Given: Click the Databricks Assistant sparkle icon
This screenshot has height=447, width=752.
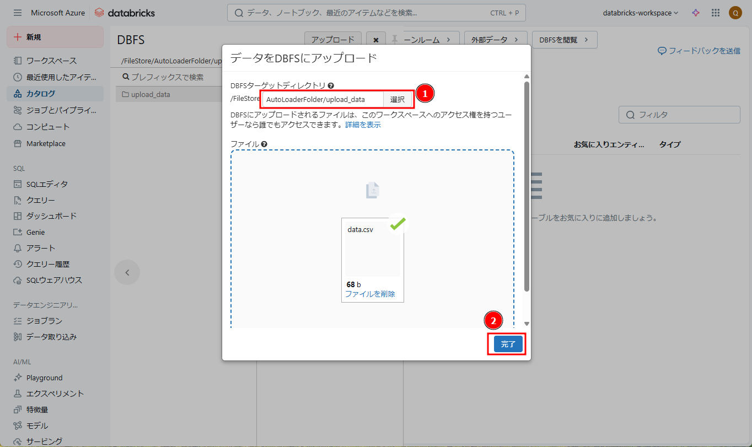Looking at the screenshot, I should (696, 13).
